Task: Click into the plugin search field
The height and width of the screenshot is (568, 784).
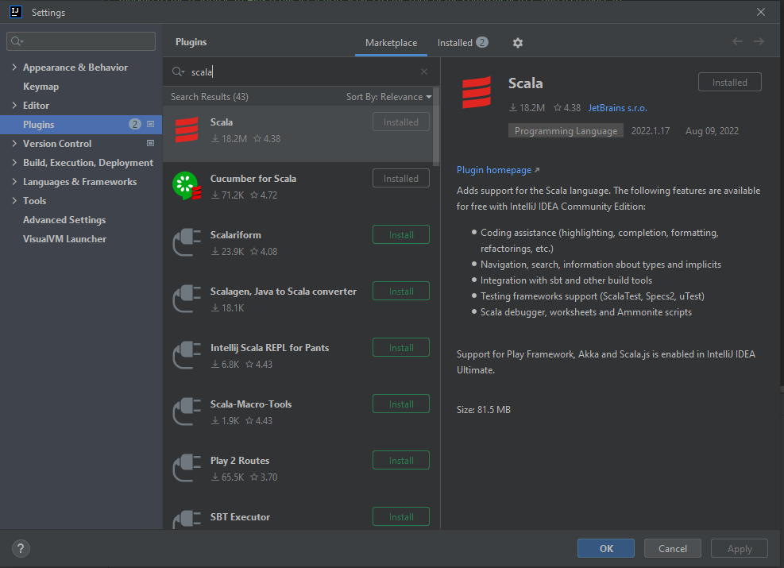Action: coord(302,71)
